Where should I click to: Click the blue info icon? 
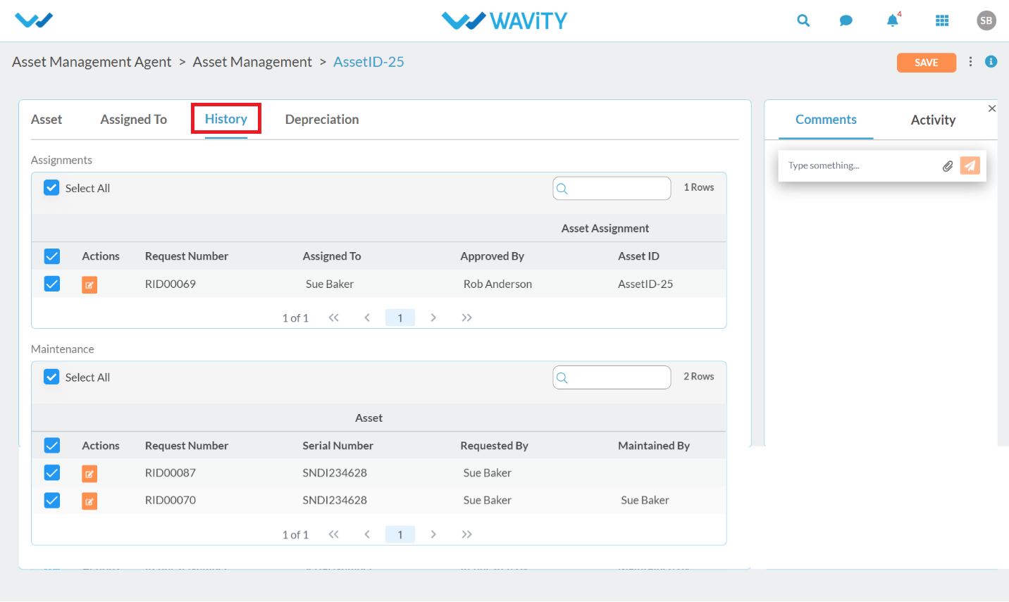pyautogui.click(x=991, y=62)
